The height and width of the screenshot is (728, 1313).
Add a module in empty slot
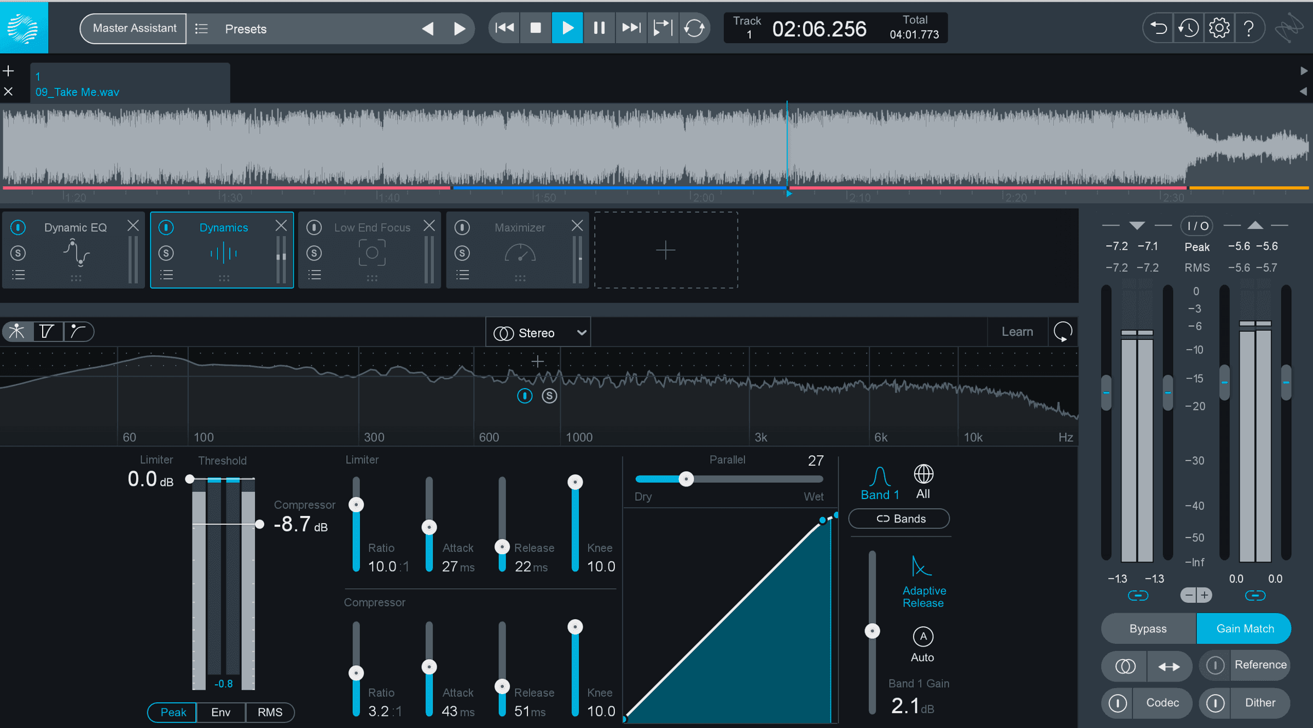pos(666,250)
